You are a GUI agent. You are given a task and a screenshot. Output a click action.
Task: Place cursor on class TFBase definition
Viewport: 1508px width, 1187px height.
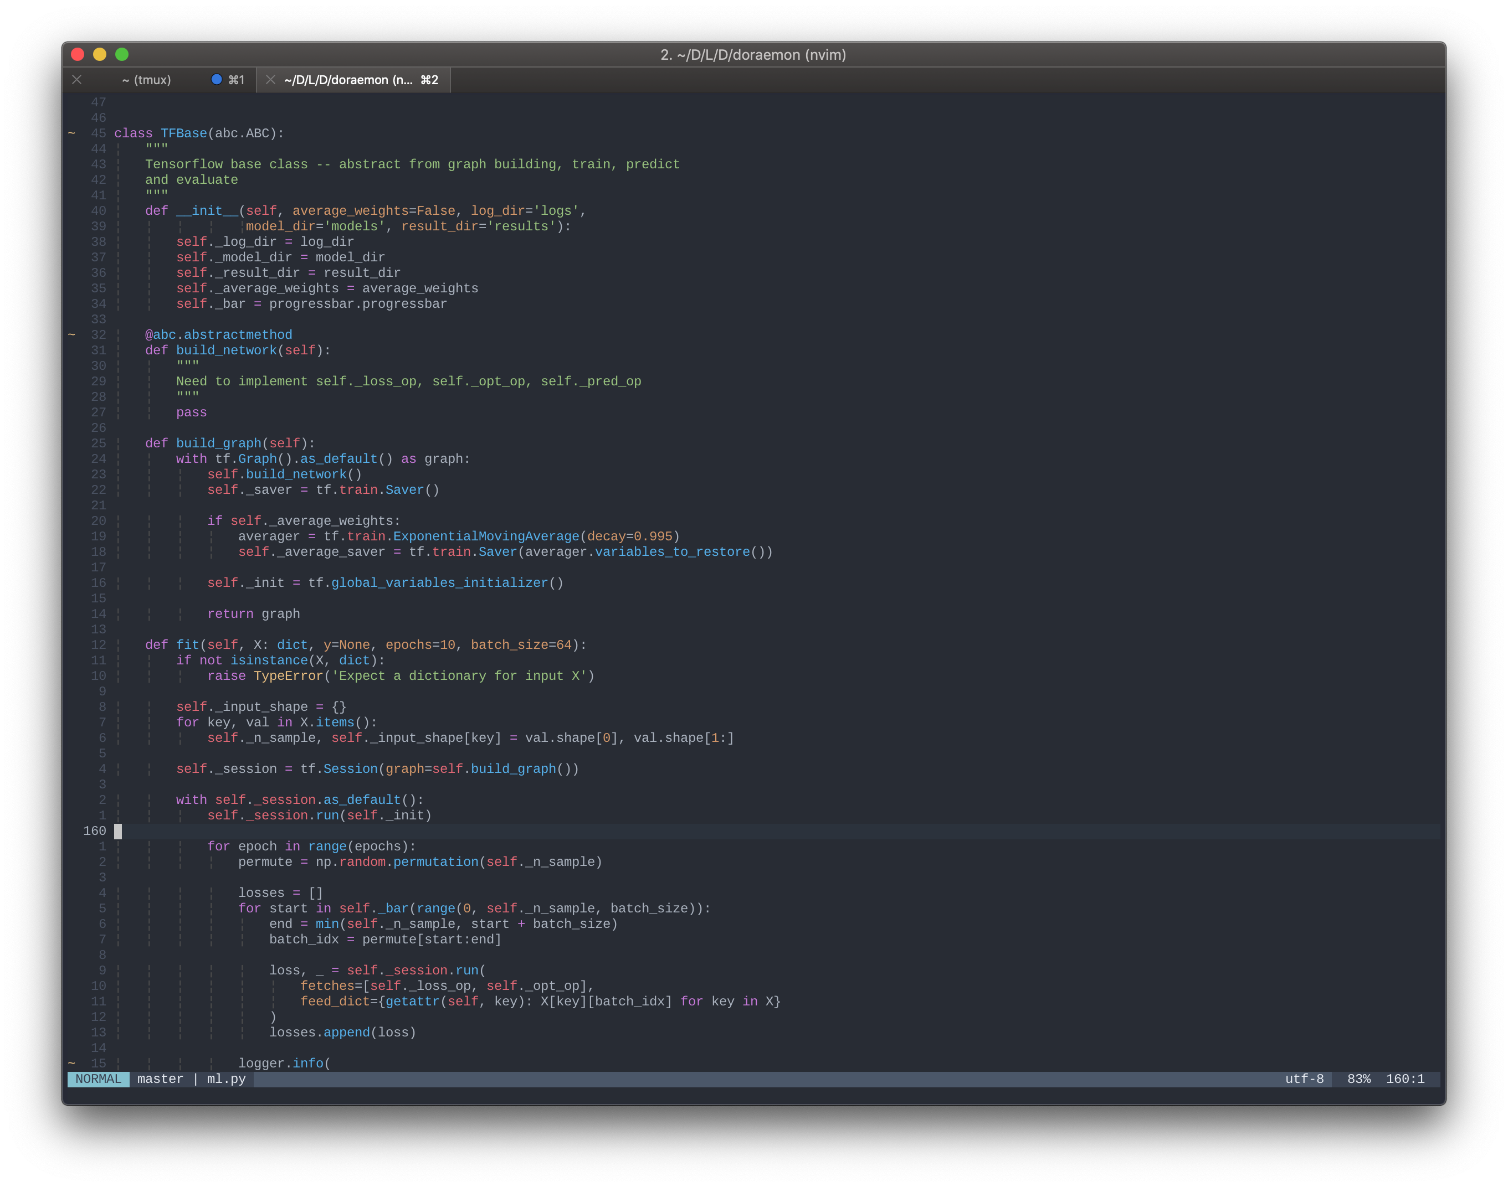click(x=183, y=133)
